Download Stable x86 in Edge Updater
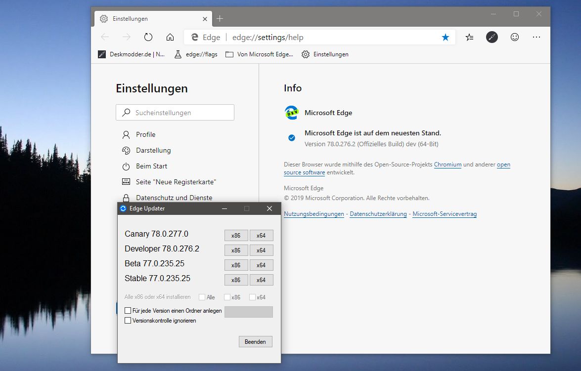Viewport: 581px width, 371px height. (x=236, y=280)
